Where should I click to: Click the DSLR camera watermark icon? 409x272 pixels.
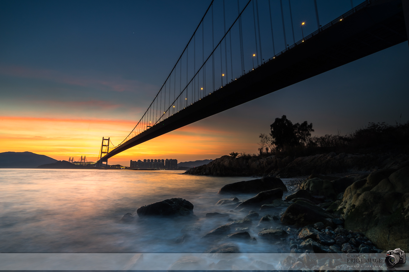[395, 258]
